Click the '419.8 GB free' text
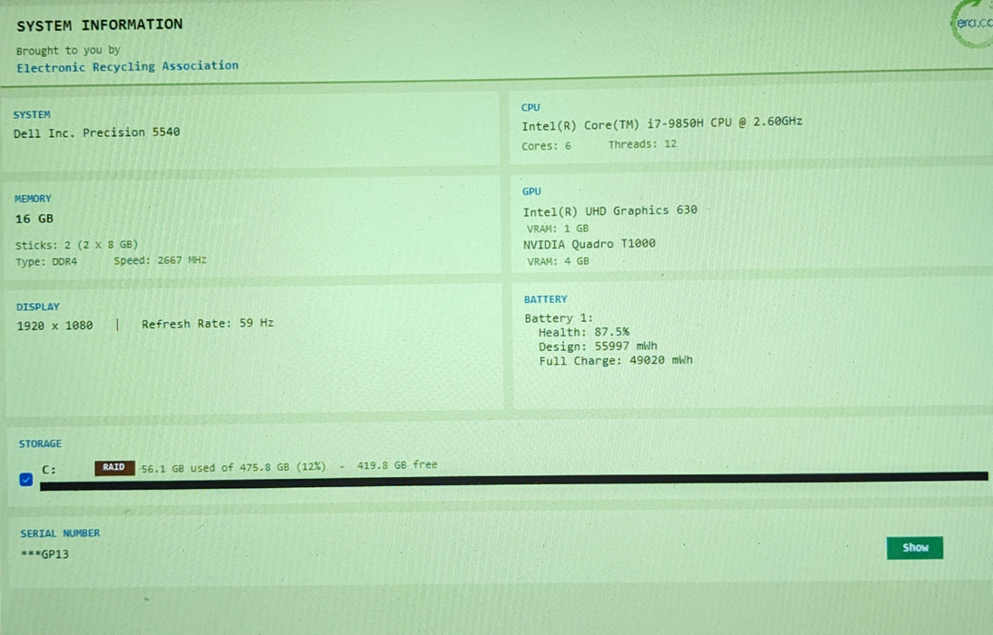The width and height of the screenshot is (993, 635). click(x=397, y=465)
